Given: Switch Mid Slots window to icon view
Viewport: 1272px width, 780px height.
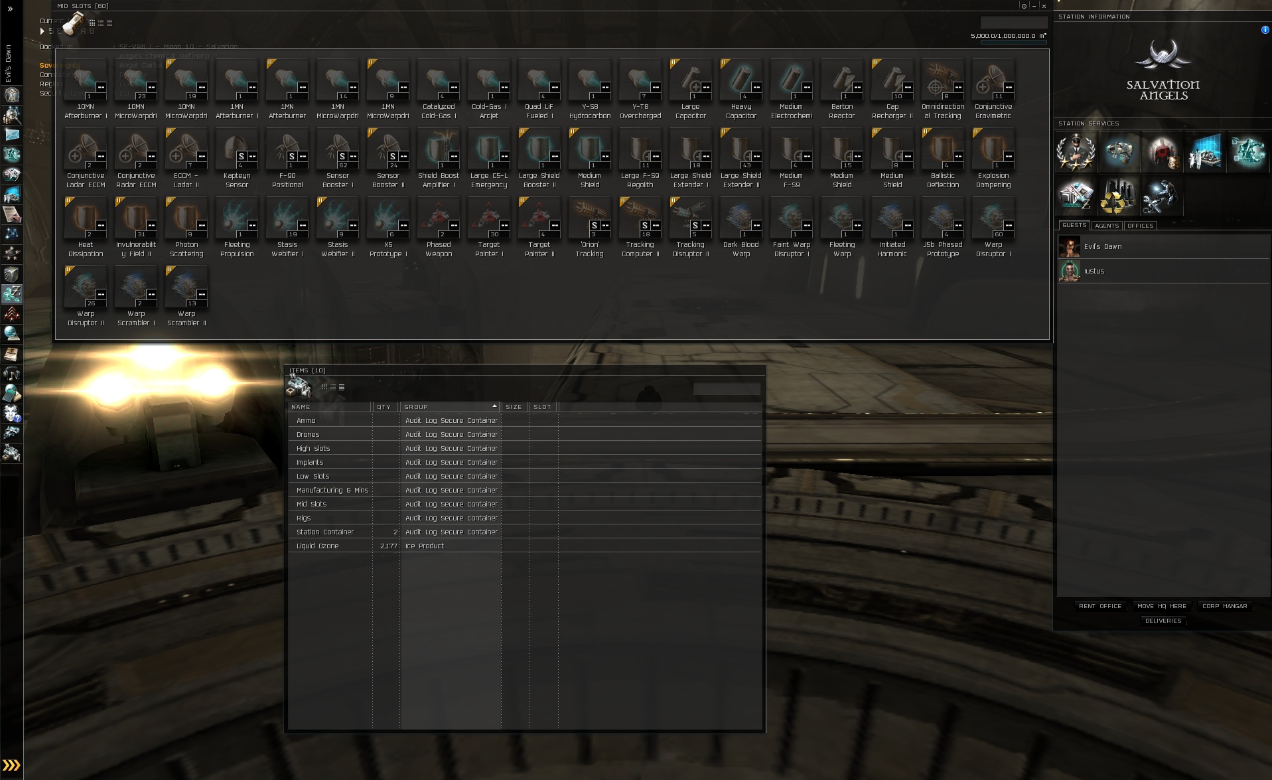Looking at the screenshot, I should pyautogui.click(x=92, y=23).
